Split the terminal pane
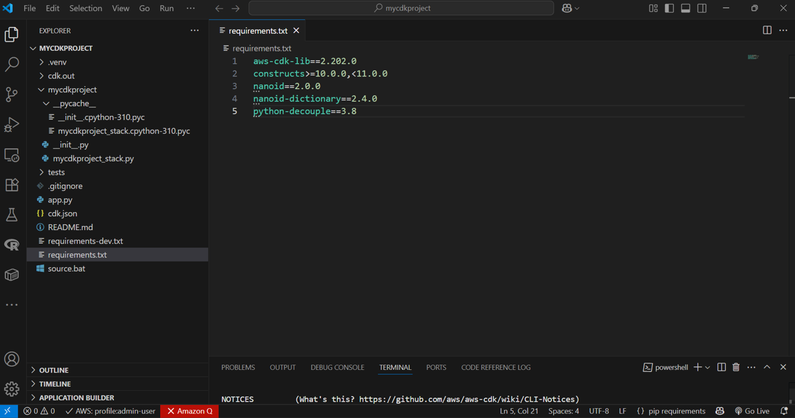This screenshot has width=795, height=418. pyautogui.click(x=721, y=367)
